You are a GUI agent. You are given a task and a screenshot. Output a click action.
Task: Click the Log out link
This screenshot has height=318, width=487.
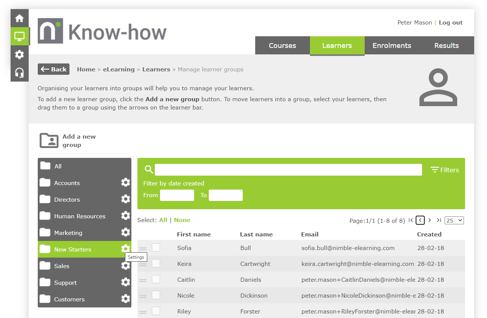[x=451, y=23]
